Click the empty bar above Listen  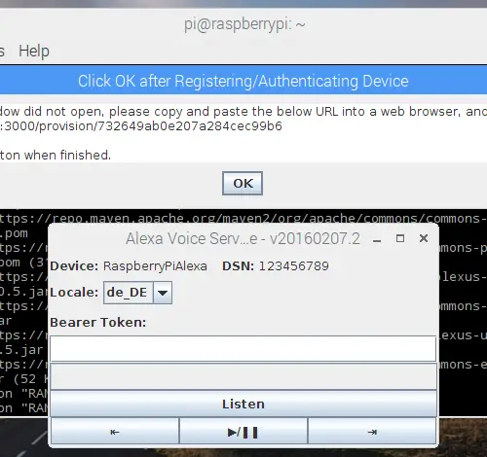(x=243, y=376)
